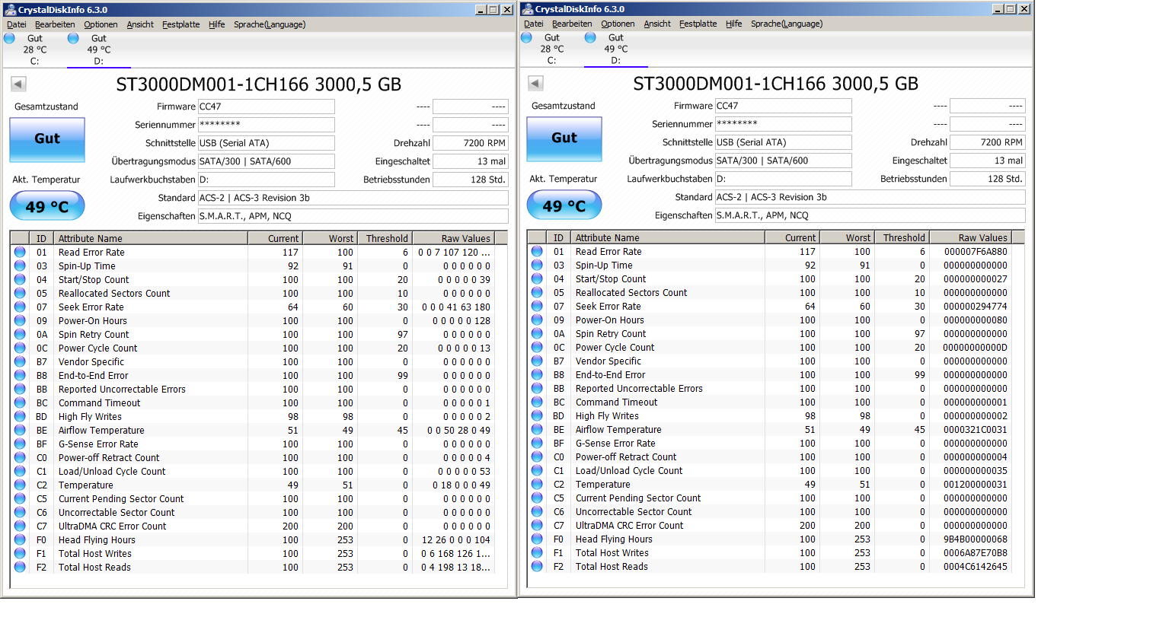1153x633 pixels.
Task: Click status icon of Total Host Reads, left window
Action: (x=20, y=567)
